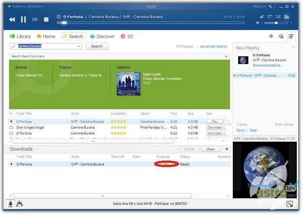
Task: Open the Menu dropdown in title bar
Action: (259, 6)
